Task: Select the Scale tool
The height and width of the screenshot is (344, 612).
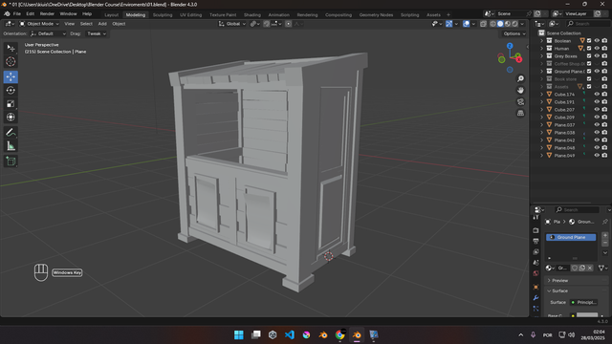Action: [x=11, y=104]
